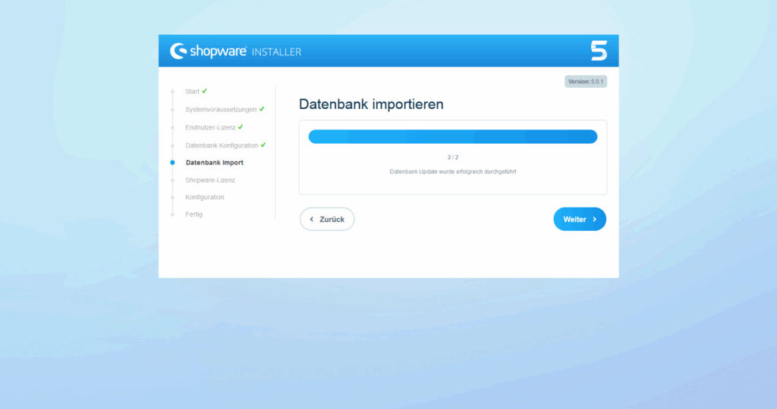The image size is (777, 409).
Task: Select Datenbank Konfiguration step
Action: (222, 145)
